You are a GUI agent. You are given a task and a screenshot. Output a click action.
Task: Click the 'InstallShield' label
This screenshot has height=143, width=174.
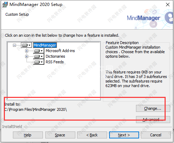12,127
